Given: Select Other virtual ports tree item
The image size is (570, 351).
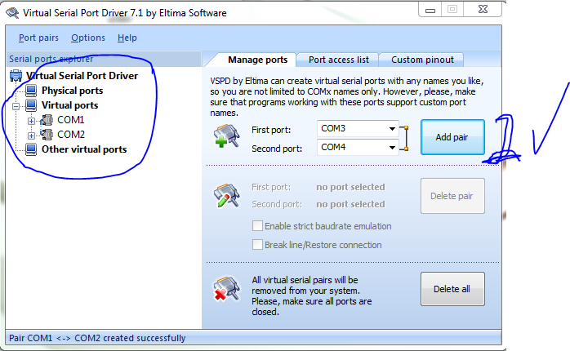Looking at the screenshot, I should click(x=84, y=149).
